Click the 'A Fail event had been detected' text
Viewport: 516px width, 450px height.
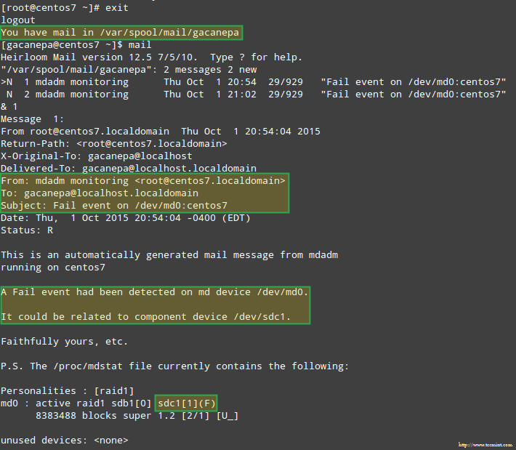[155, 292]
